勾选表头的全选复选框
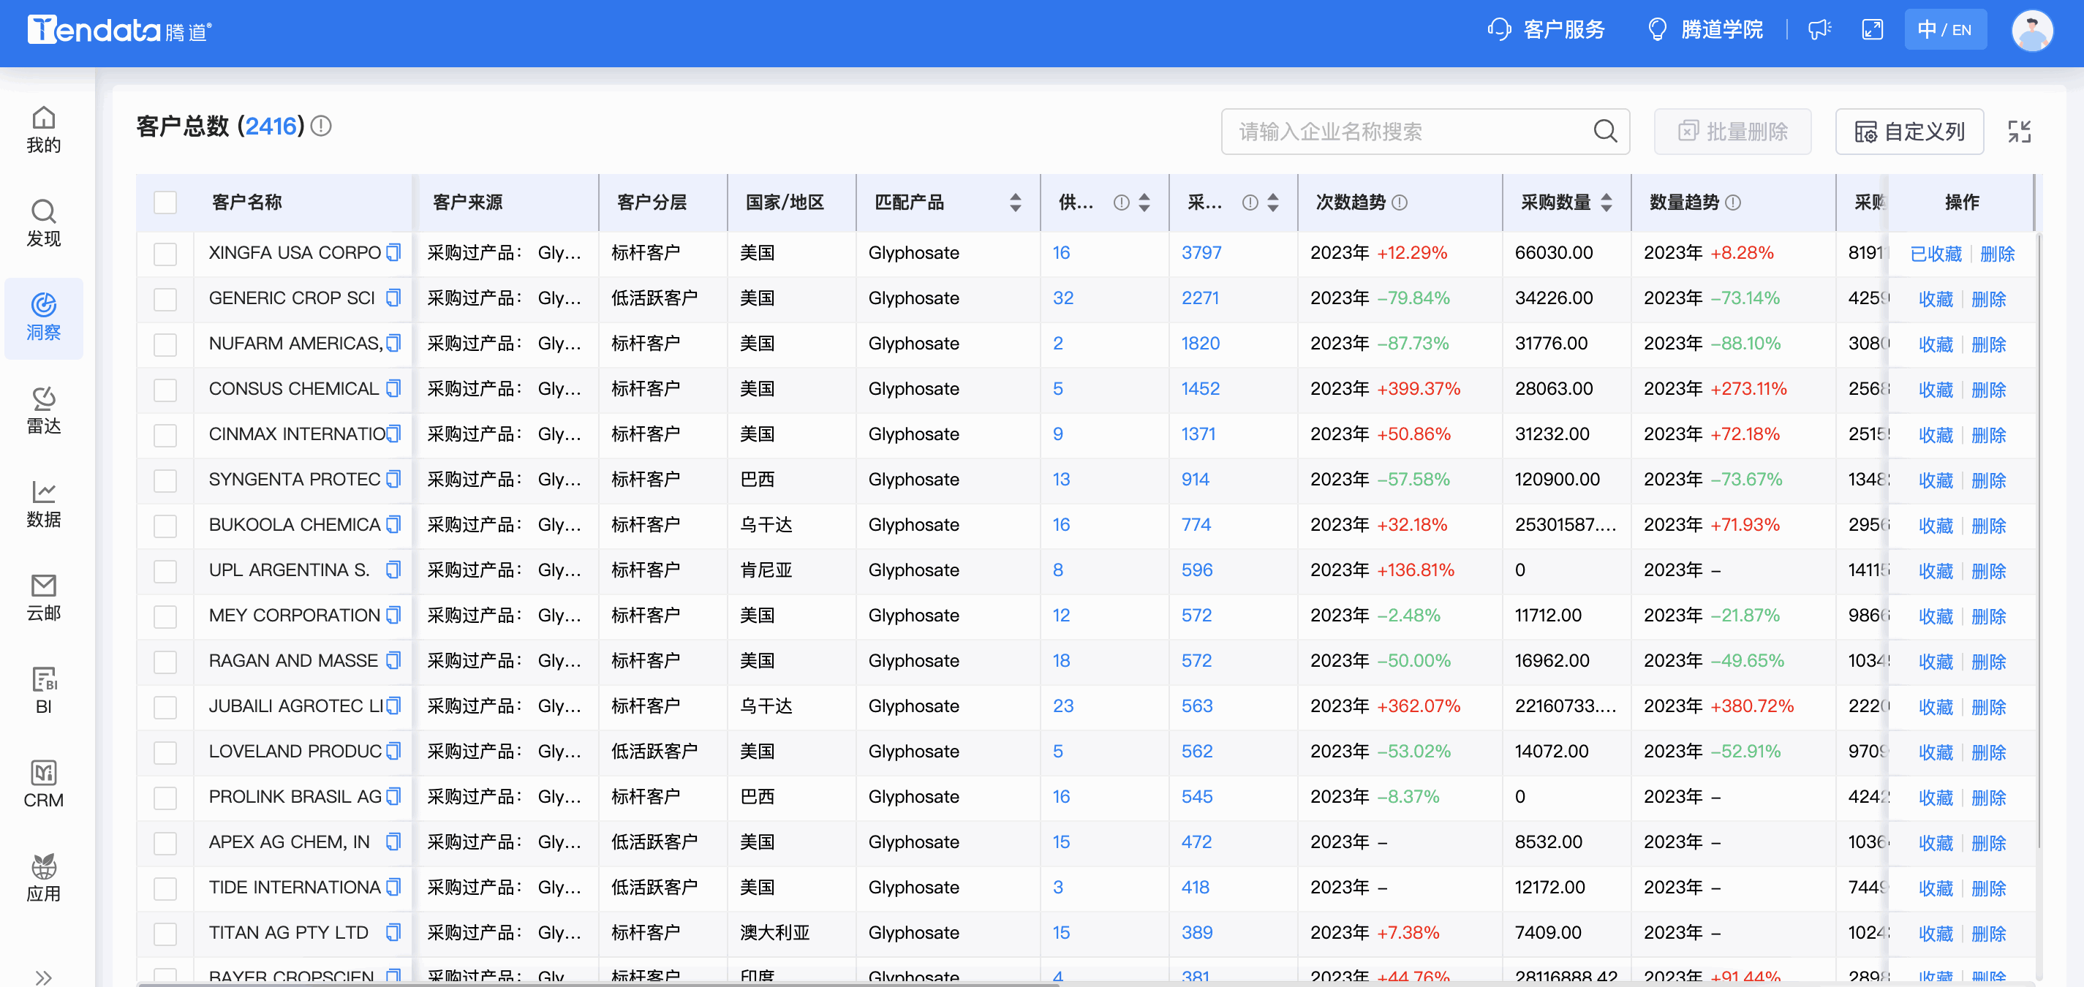 point(165,203)
